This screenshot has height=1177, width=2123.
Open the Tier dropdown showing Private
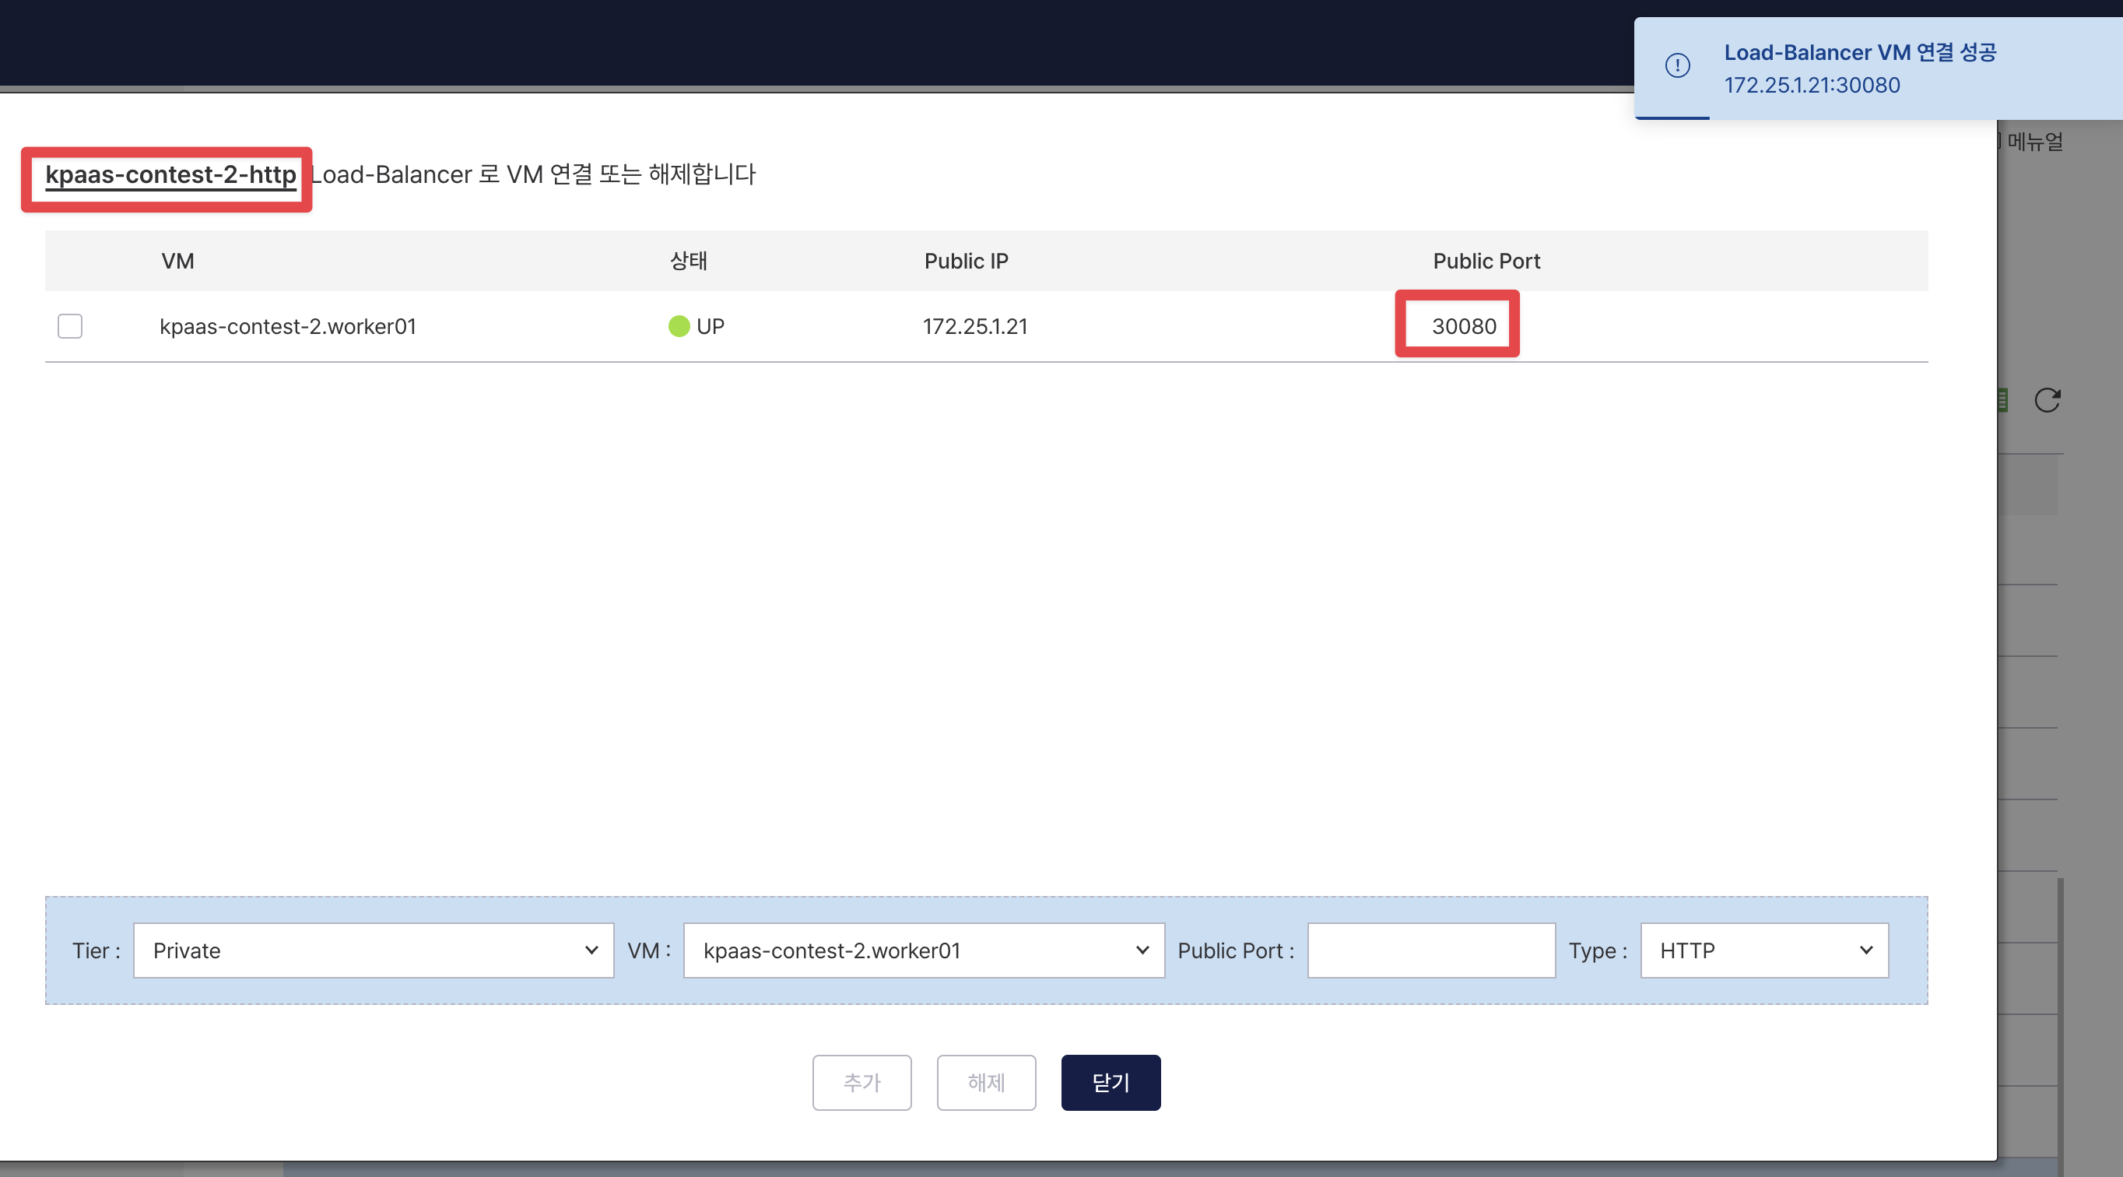(374, 950)
